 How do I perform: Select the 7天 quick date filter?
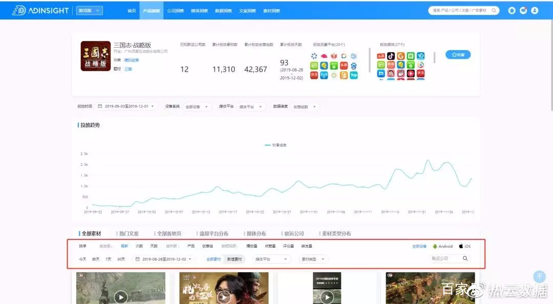click(x=108, y=259)
